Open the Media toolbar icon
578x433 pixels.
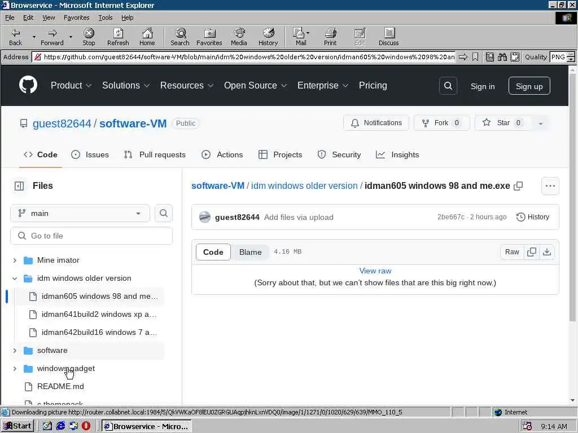click(239, 37)
